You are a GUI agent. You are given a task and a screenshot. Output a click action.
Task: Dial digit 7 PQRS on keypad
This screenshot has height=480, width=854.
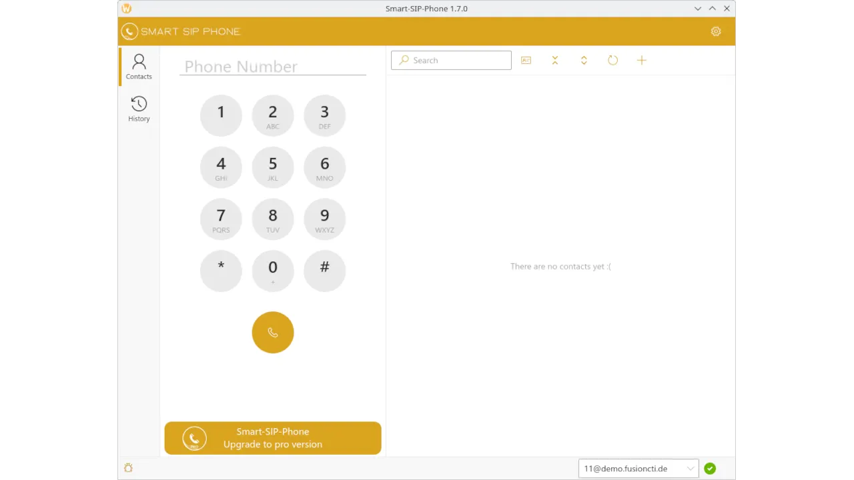(221, 219)
